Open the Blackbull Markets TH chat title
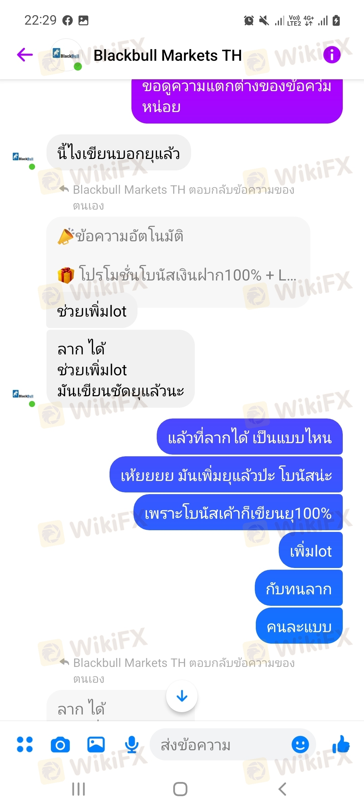This screenshot has height=810, width=364. tap(168, 55)
